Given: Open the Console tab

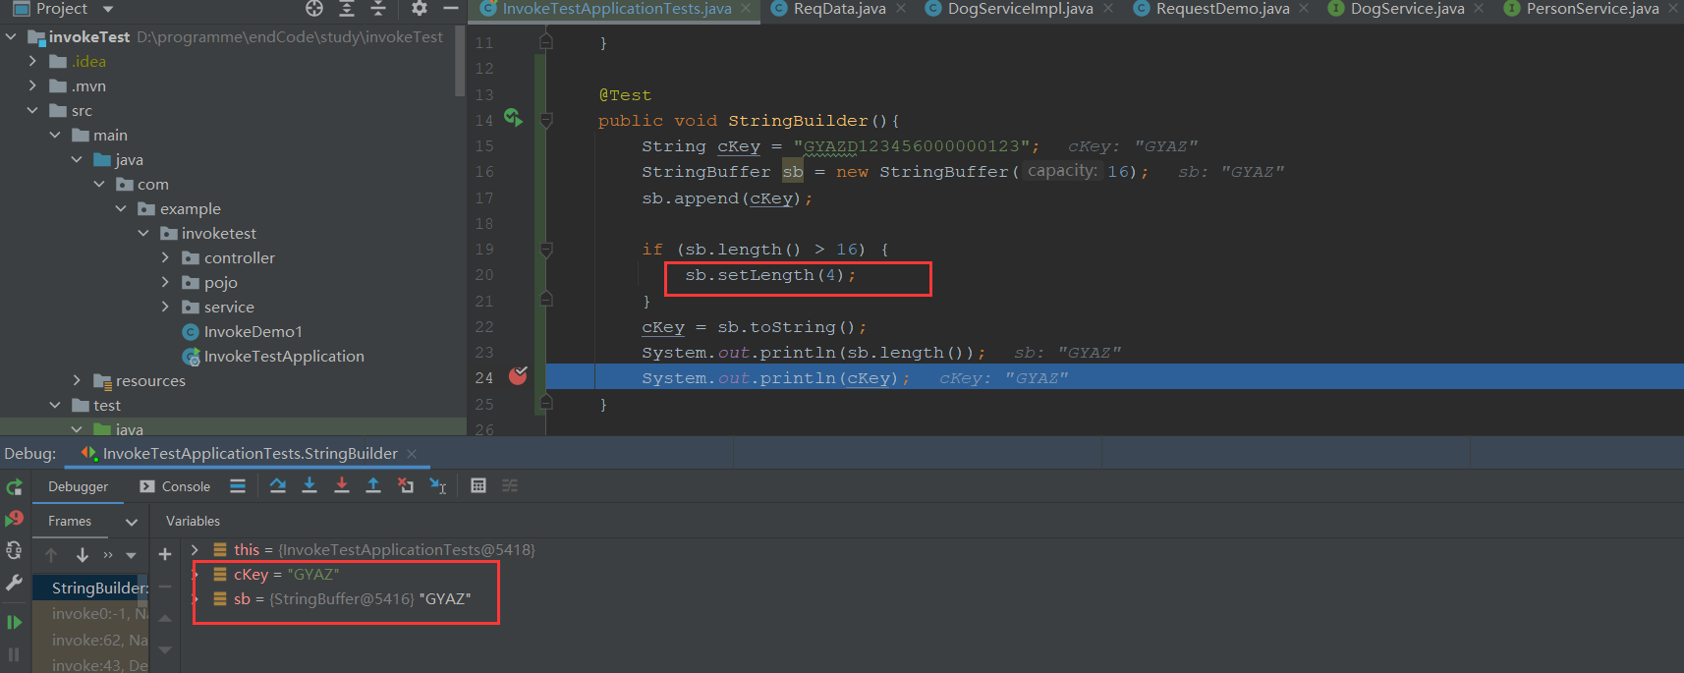Looking at the screenshot, I should [x=175, y=486].
